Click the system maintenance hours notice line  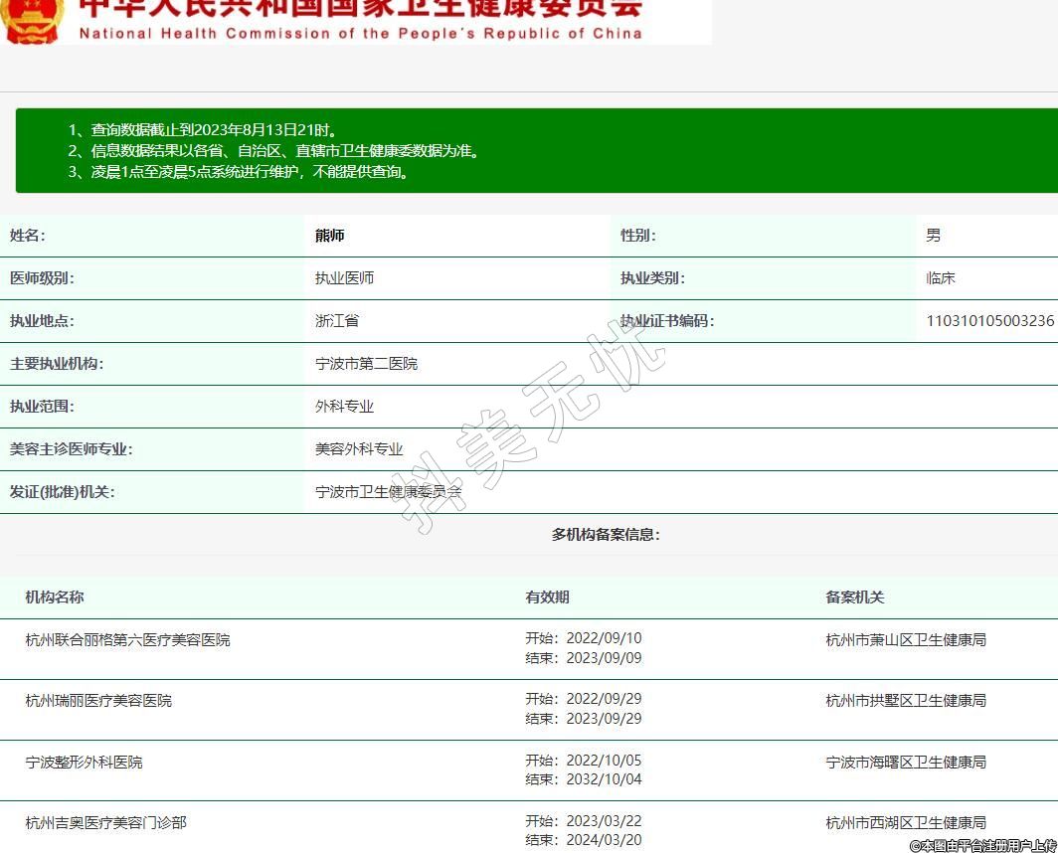pos(239,172)
